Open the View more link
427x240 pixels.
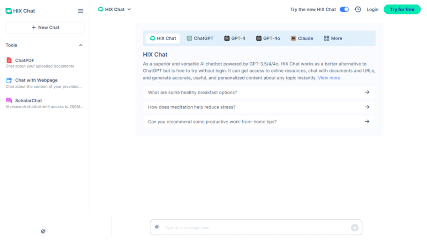click(x=329, y=78)
